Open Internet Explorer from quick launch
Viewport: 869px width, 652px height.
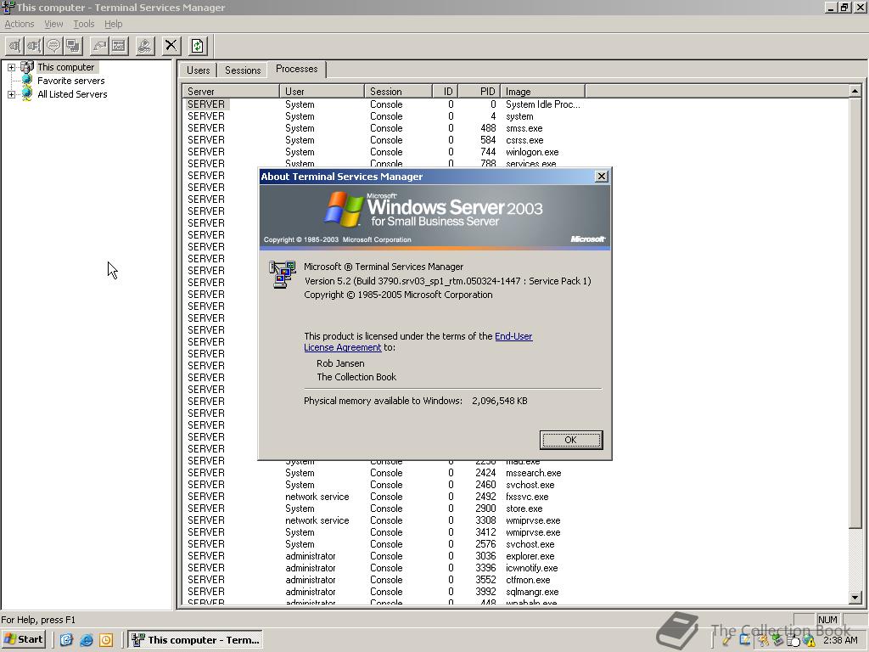(86, 640)
